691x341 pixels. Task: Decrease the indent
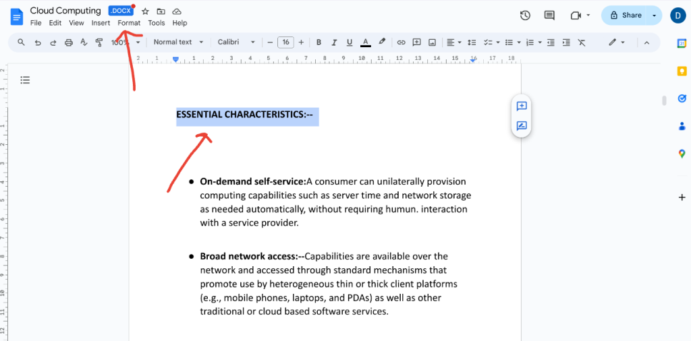pos(551,42)
